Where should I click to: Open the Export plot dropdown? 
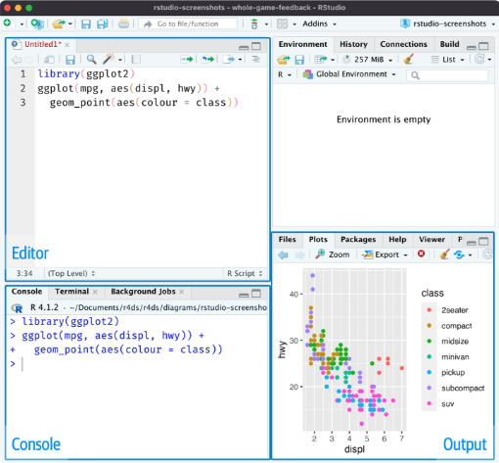point(386,255)
